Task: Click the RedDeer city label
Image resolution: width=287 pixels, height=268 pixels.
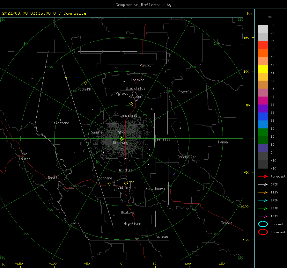Action: [x=135, y=97]
